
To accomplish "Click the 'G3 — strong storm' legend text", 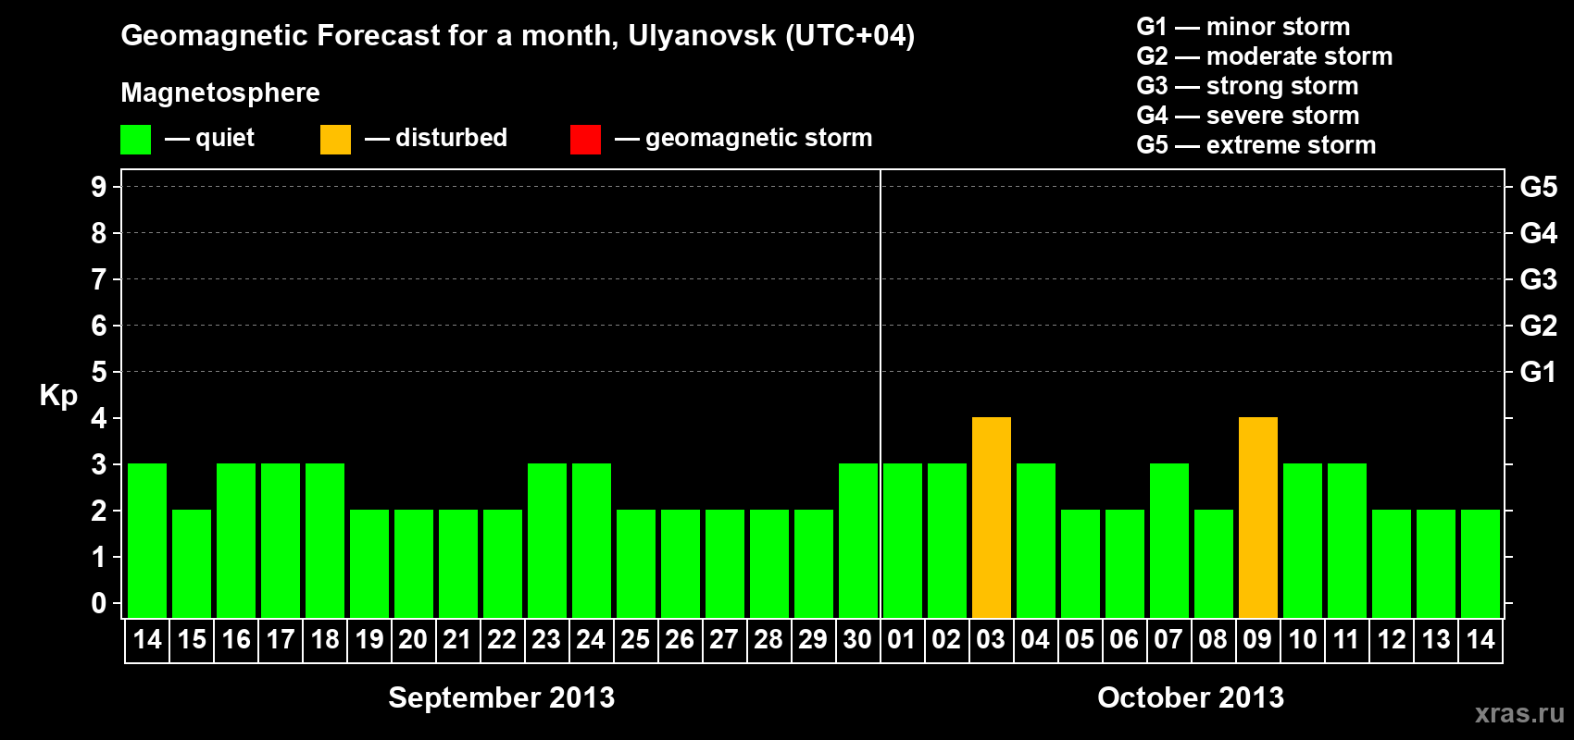I will (x=1247, y=86).
